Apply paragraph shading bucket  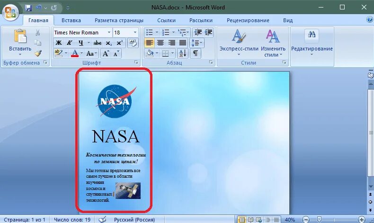(150, 53)
